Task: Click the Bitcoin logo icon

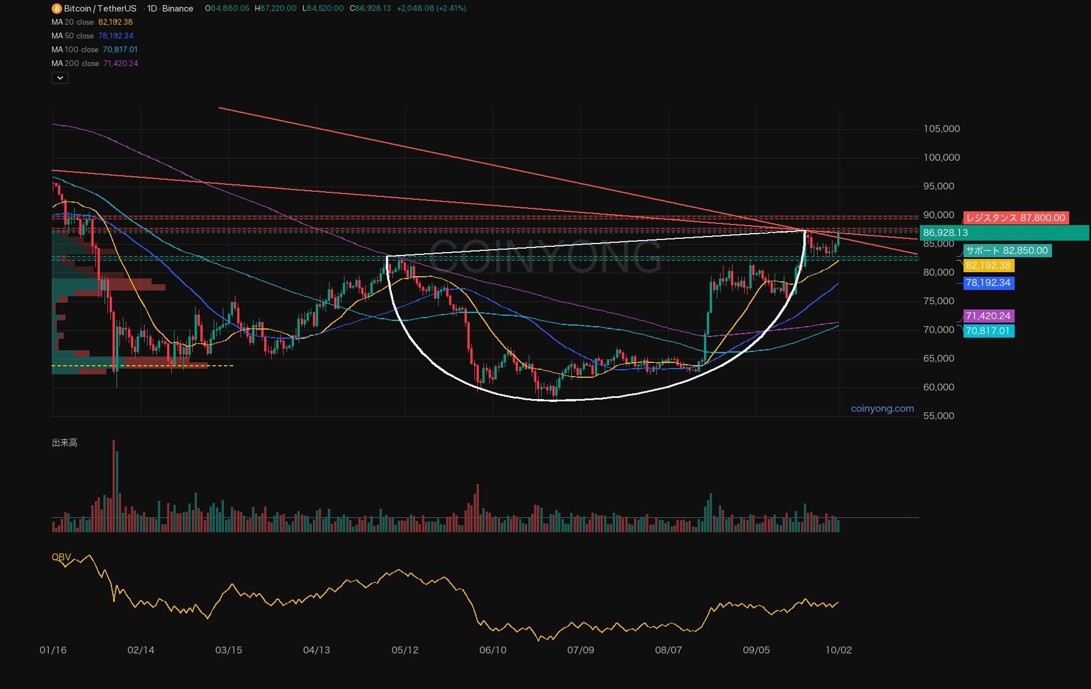Action: [56, 9]
